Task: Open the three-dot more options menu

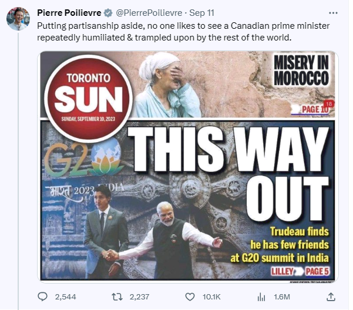Action: tap(333, 13)
